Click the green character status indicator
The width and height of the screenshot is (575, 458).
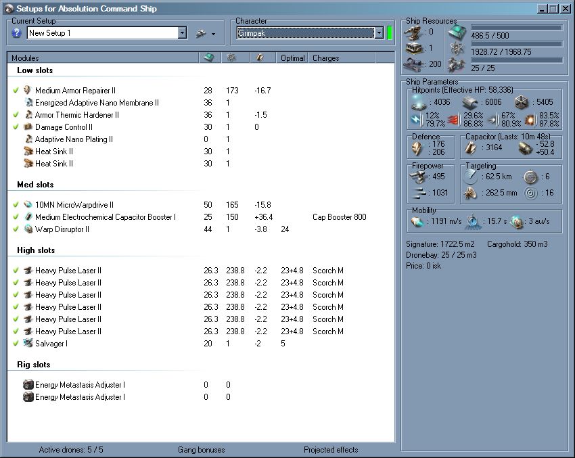tap(390, 33)
